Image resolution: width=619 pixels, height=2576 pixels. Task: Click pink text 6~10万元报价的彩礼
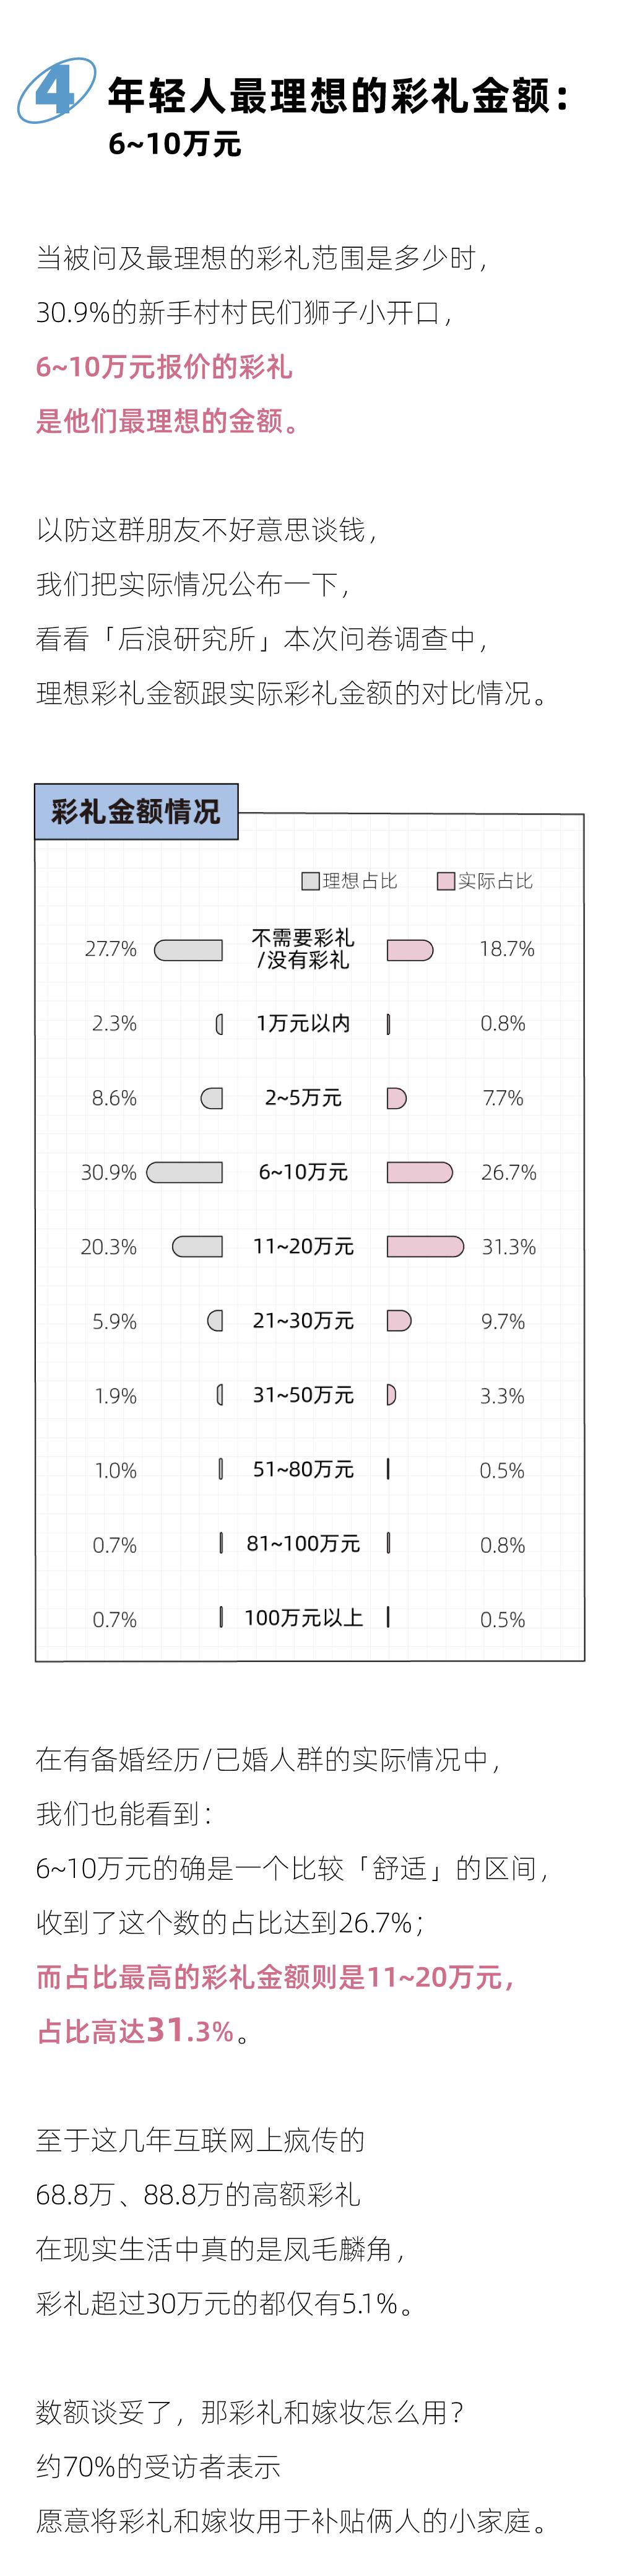tap(164, 367)
